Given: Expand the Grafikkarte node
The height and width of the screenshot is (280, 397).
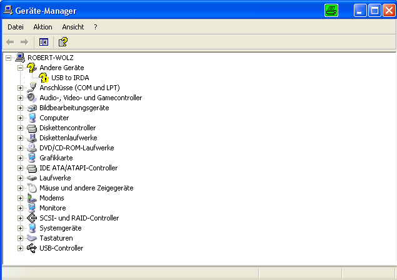Looking at the screenshot, I should 20,158.
